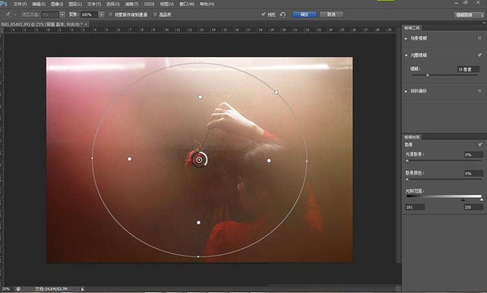Collapse the 光圈模糊 section triangle
Screen dimensions: 487x293
click(406, 55)
